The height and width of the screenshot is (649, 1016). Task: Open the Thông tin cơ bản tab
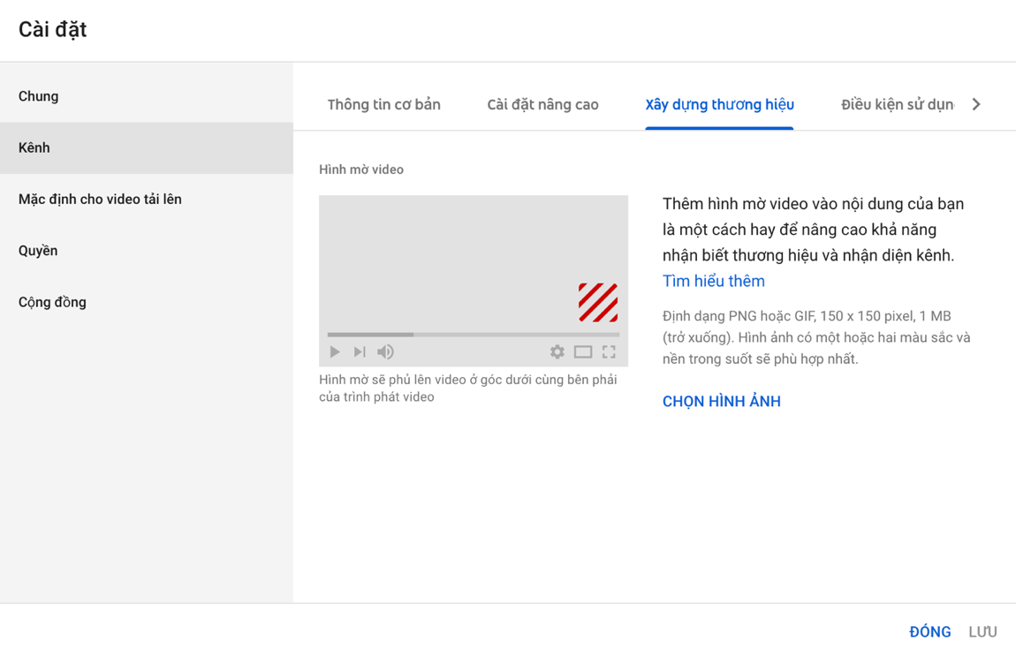pyautogui.click(x=383, y=104)
